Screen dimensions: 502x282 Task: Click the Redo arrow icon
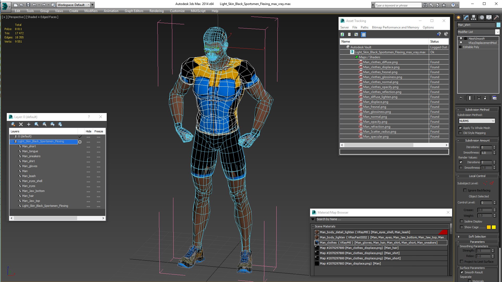coord(43,5)
